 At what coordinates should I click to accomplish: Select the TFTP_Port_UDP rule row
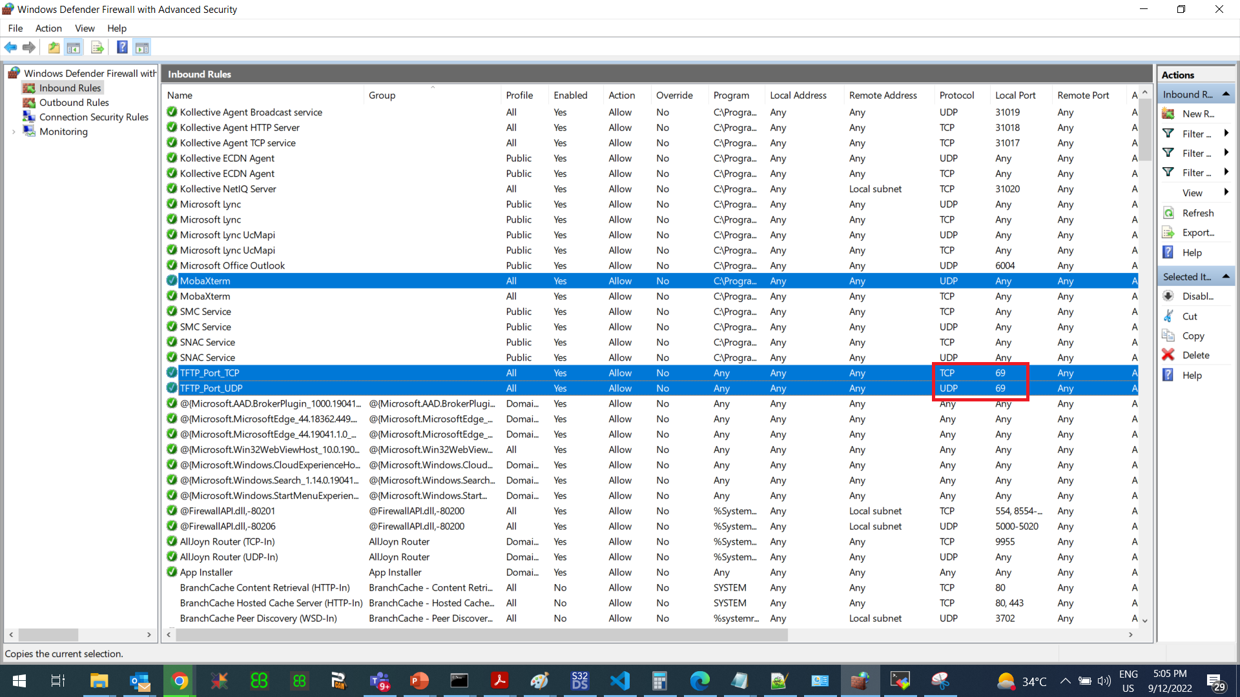pos(650,389)
